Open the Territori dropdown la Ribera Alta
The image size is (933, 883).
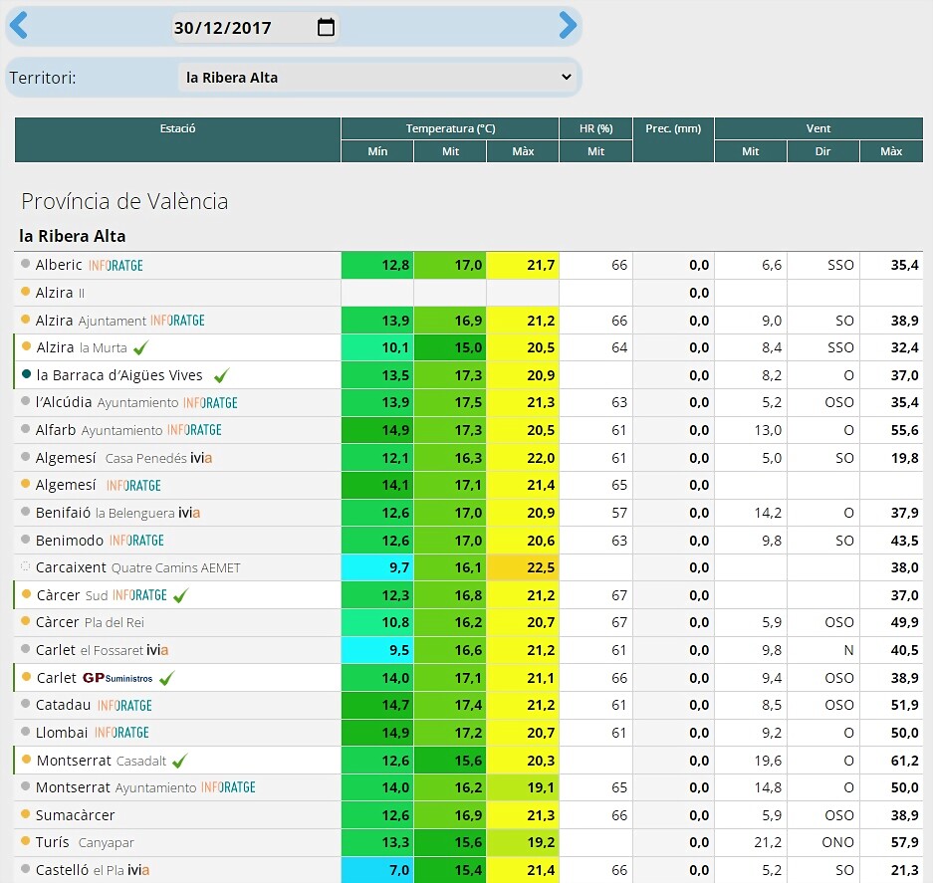(x=379, y=78)
